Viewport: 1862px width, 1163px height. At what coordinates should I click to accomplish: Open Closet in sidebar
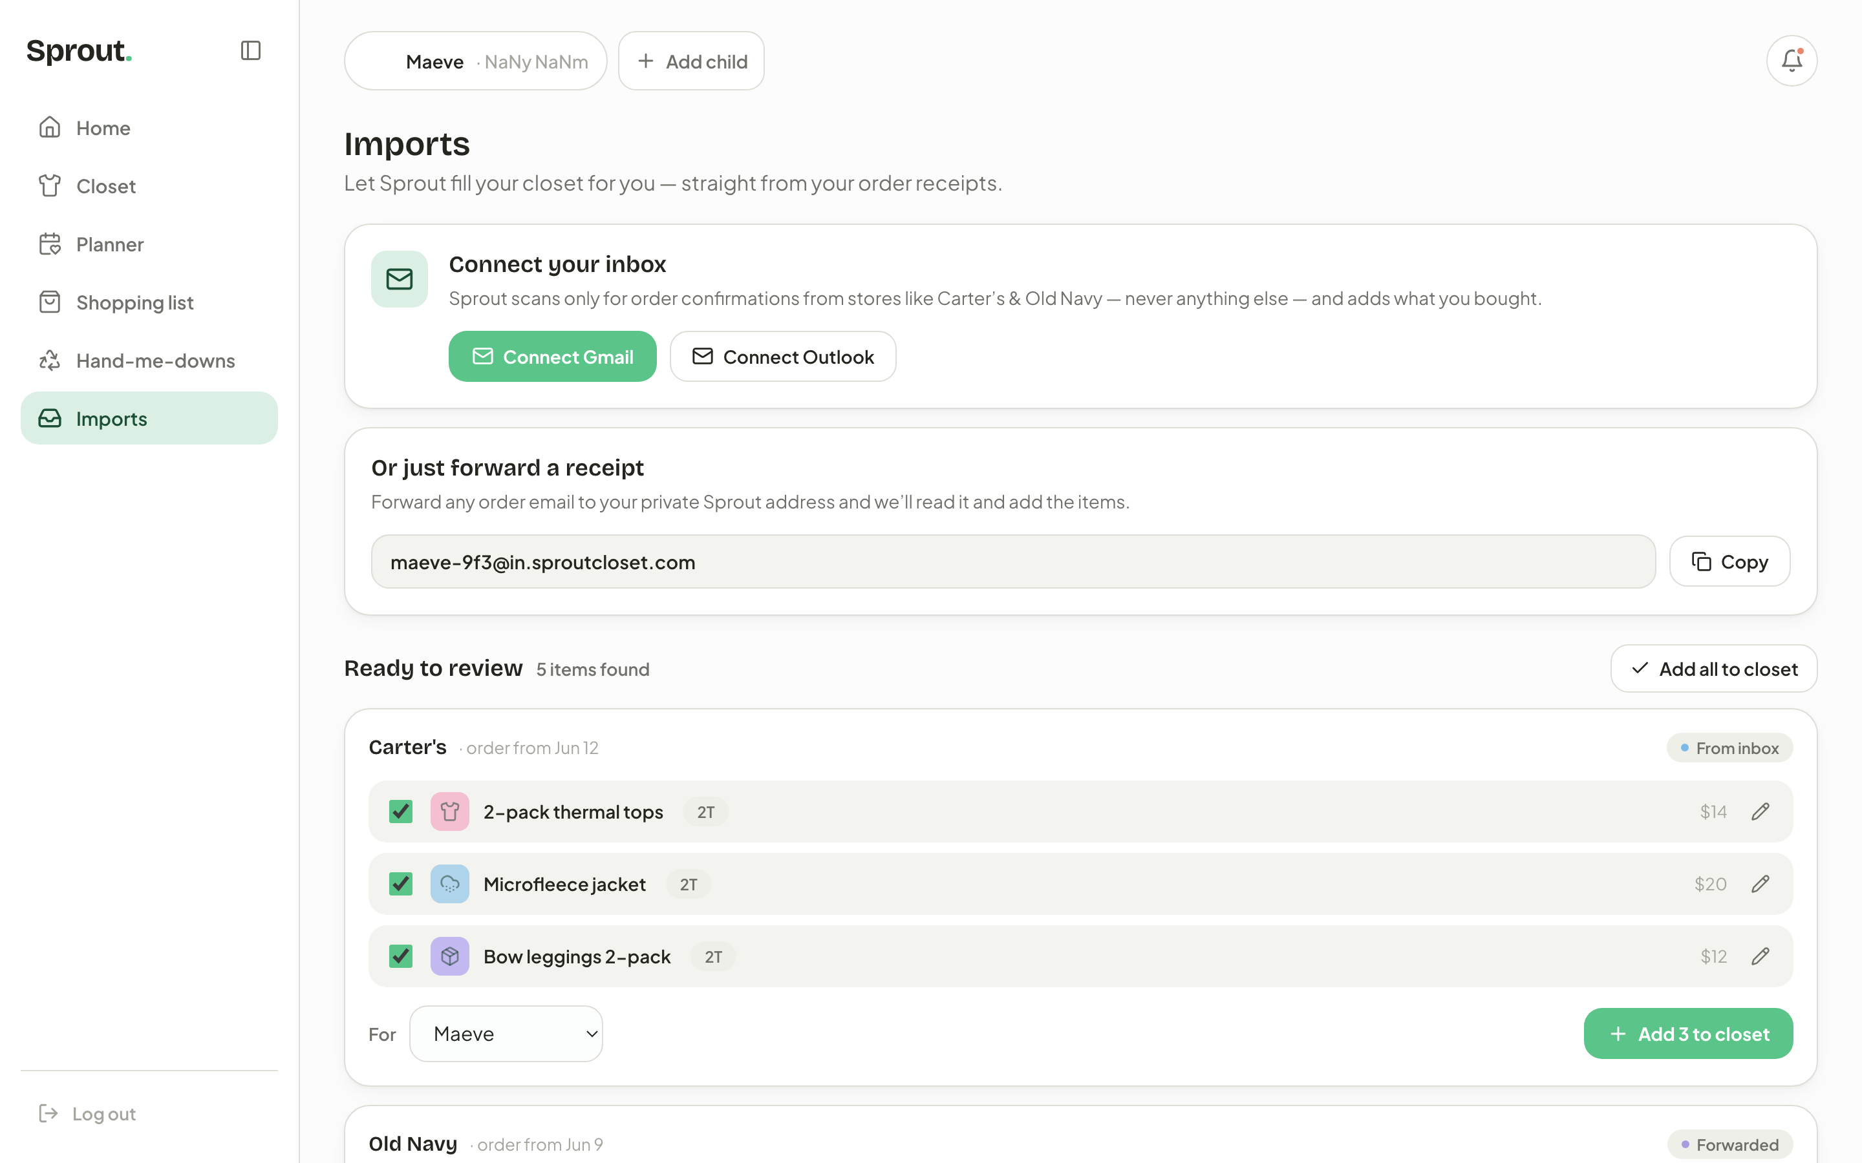pyautogui.click(x=149, y=186)
